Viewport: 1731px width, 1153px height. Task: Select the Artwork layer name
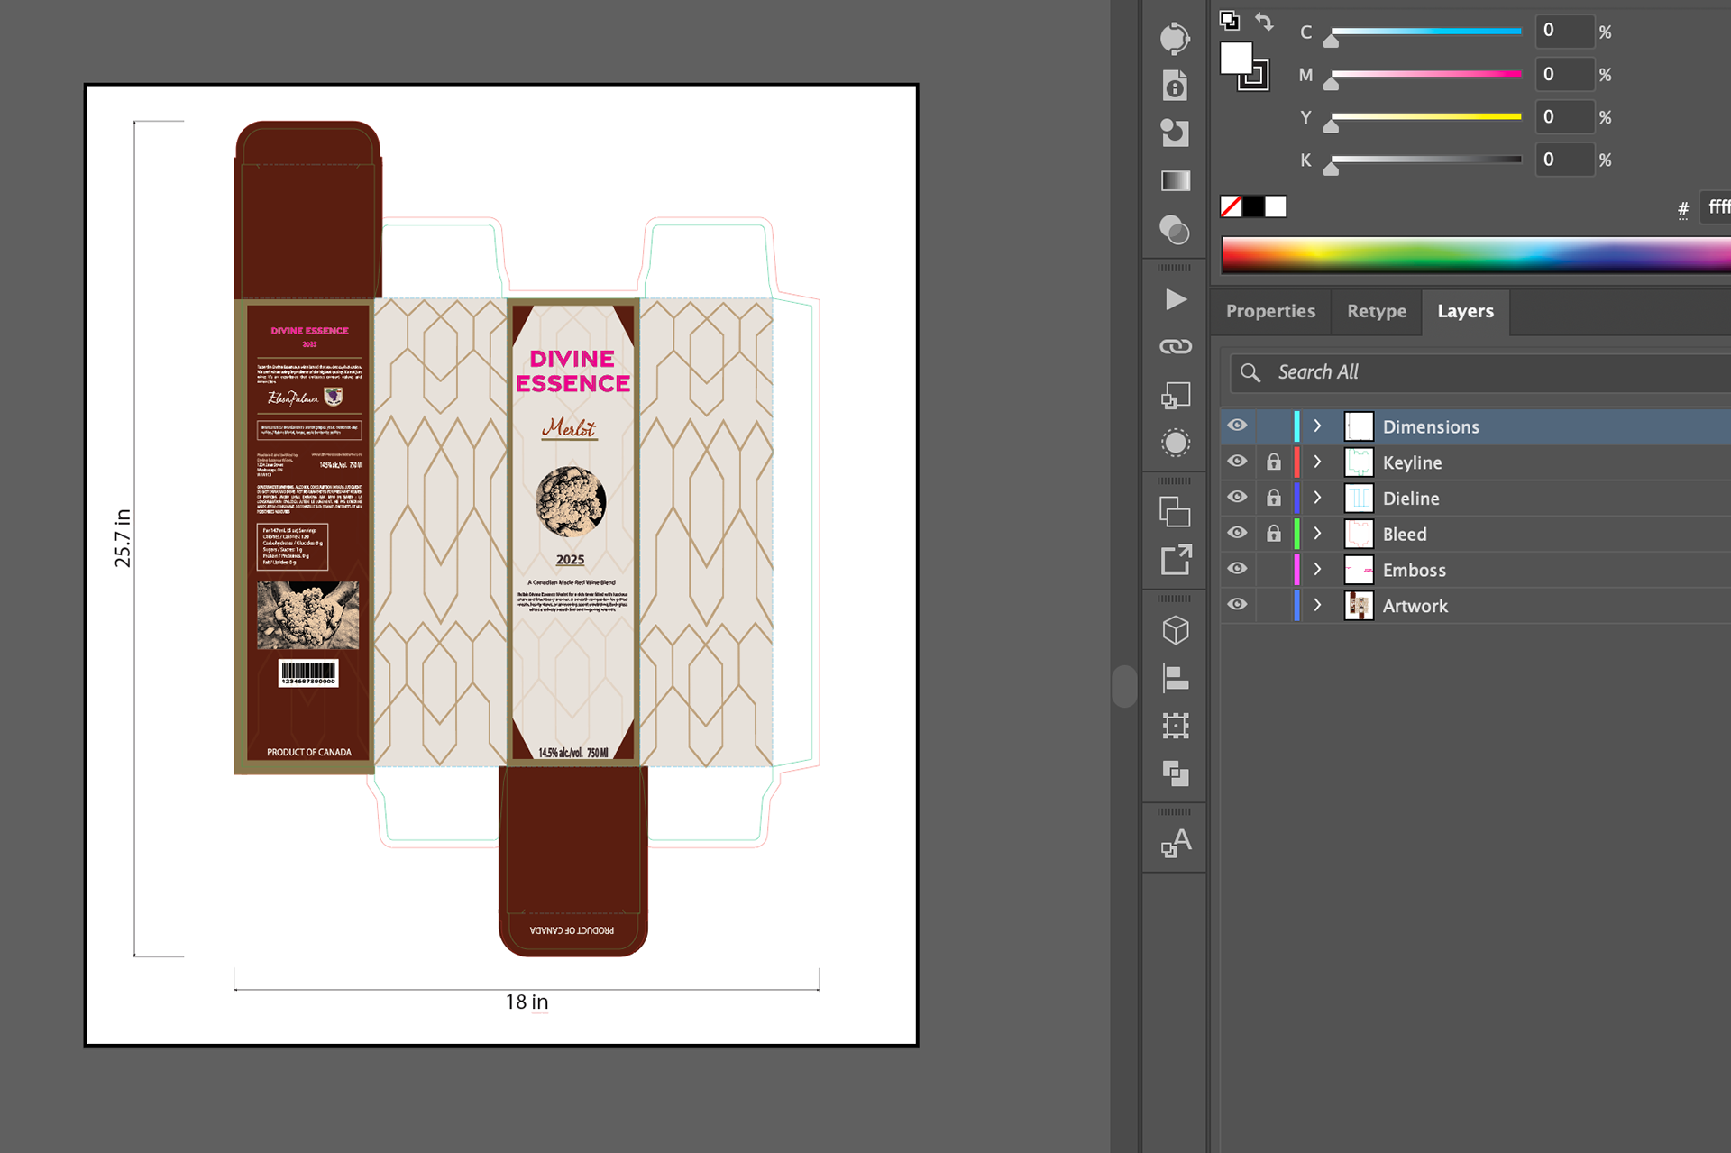(x=1415, y=607)
